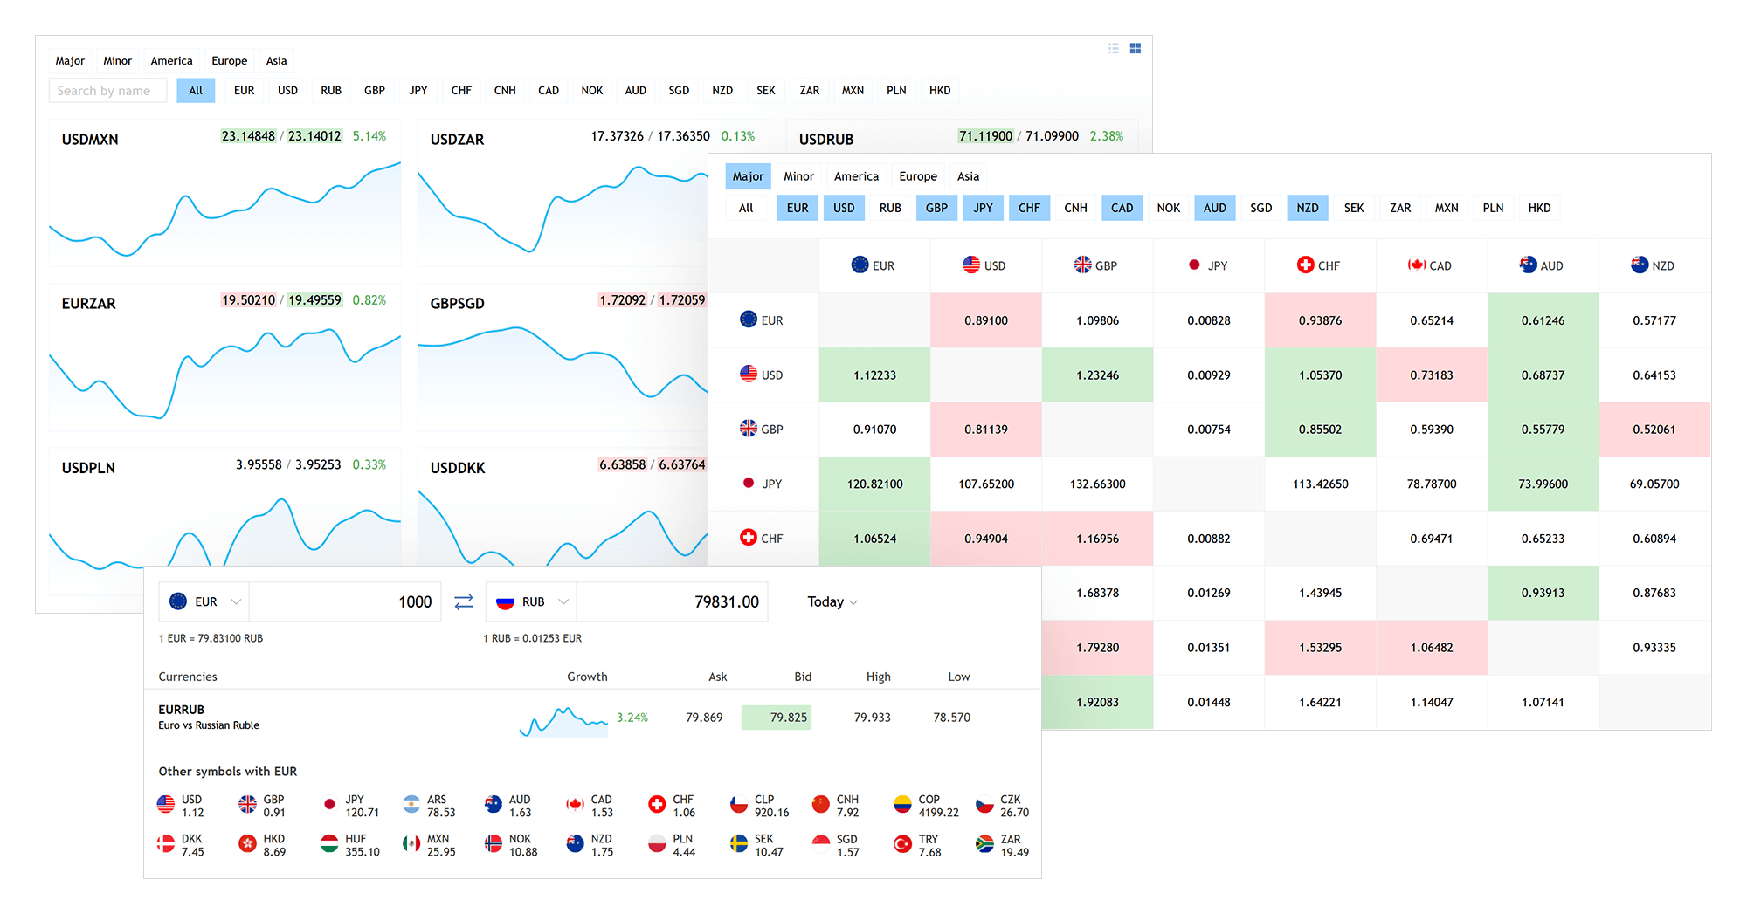Select the USD flag under Other symbols with EUR
The width and height of the screenshot is (1747, 914).
[166, 803]
